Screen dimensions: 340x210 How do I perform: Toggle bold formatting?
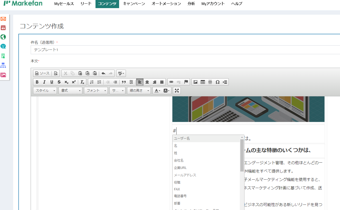click(x=37, y=82)
